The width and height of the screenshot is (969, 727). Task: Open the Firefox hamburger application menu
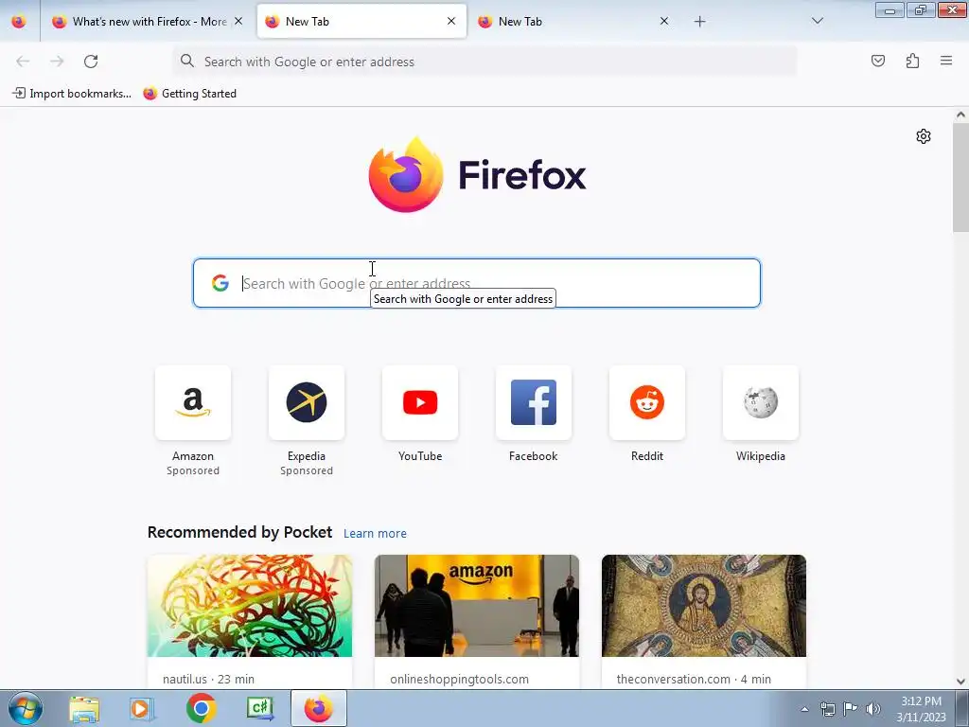946,61
